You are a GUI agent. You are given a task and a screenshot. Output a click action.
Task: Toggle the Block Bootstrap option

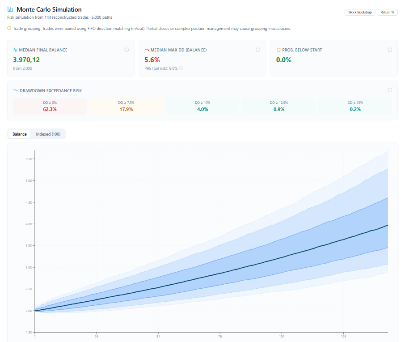(360, 12)
